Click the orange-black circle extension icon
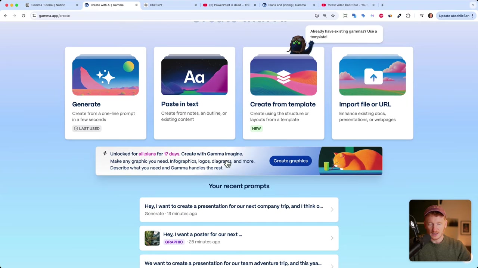 [390, 16]
